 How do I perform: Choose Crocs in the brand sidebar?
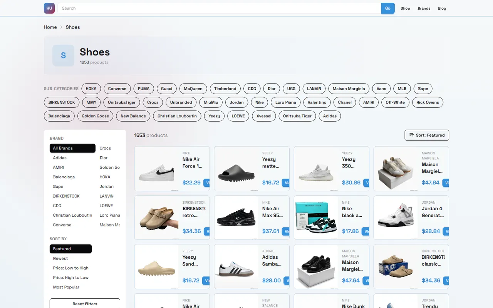[105, 148]
